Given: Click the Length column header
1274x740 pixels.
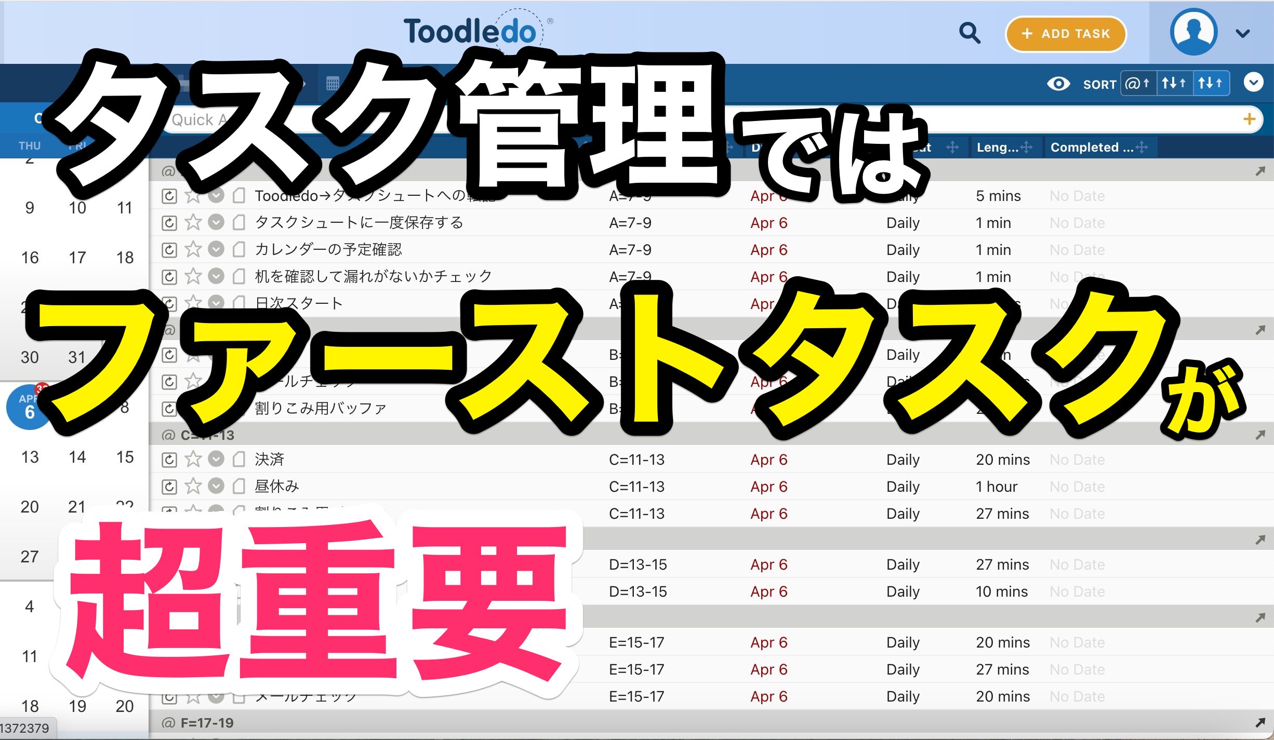Looking at the screenshot, I should point(997,147).
